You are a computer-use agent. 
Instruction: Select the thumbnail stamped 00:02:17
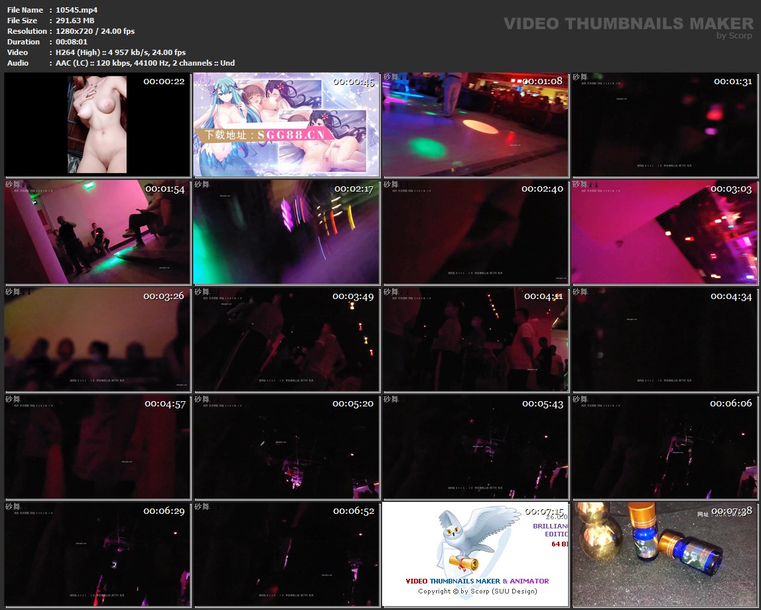pyautogui.click(x=287, y=232)
